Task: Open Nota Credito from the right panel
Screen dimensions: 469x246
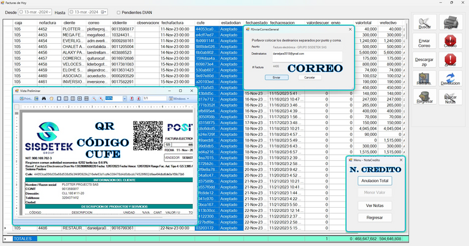Action: (x=451, y=41)
